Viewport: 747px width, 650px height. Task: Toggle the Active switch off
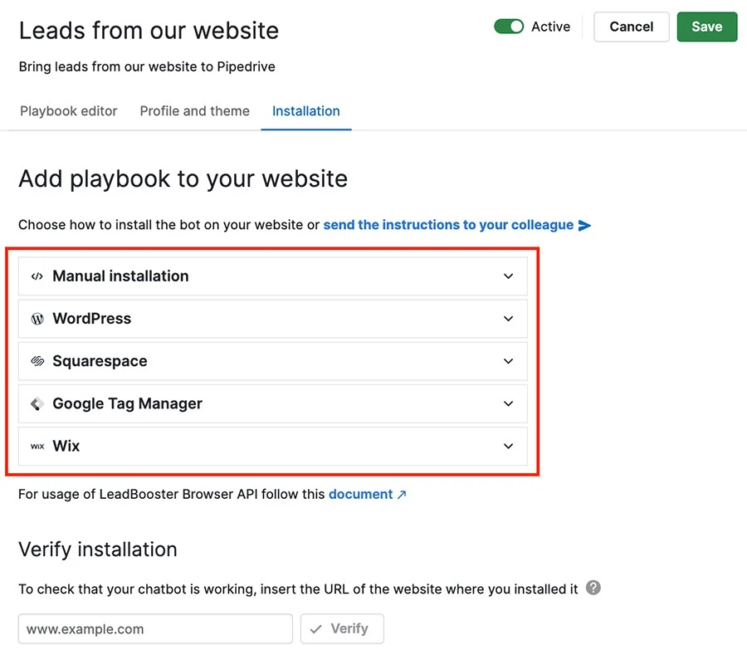pyautogui.click(x=509, y=27)
